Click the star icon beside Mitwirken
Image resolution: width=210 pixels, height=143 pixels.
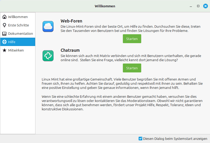[x=4, y=50]
